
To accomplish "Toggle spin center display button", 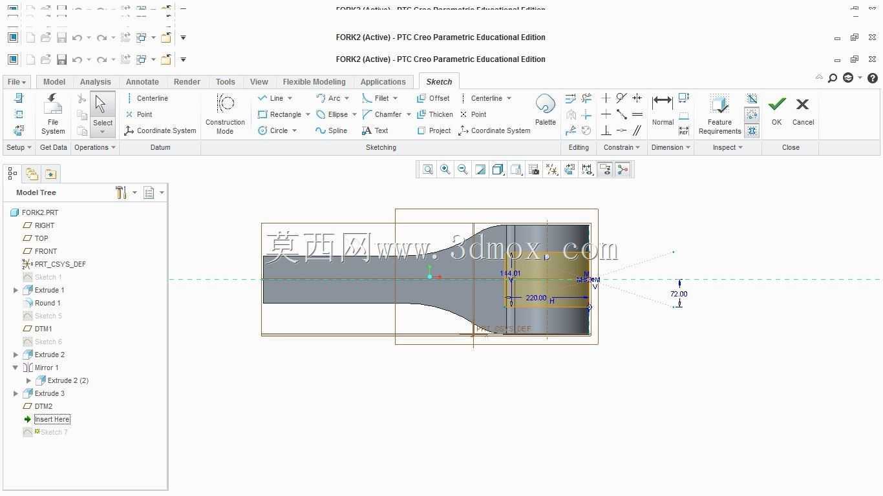I will pos(622,169).
